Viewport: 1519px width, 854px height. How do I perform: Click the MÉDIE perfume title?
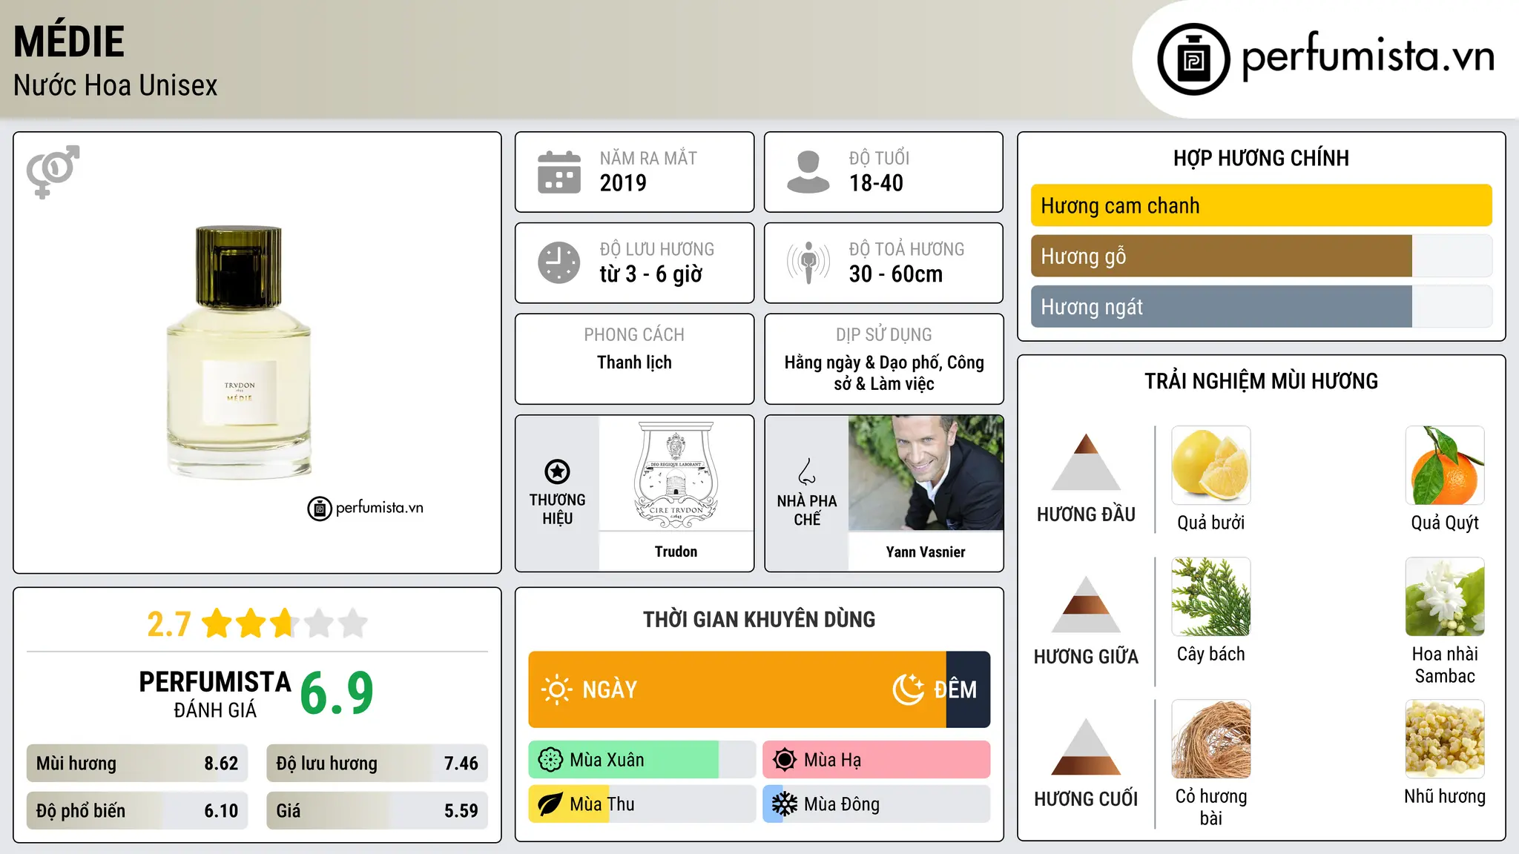(69, 41)
